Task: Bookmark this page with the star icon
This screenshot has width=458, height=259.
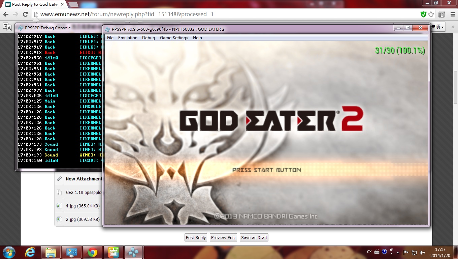Action: pyautogui.click(x=431, y=15)
